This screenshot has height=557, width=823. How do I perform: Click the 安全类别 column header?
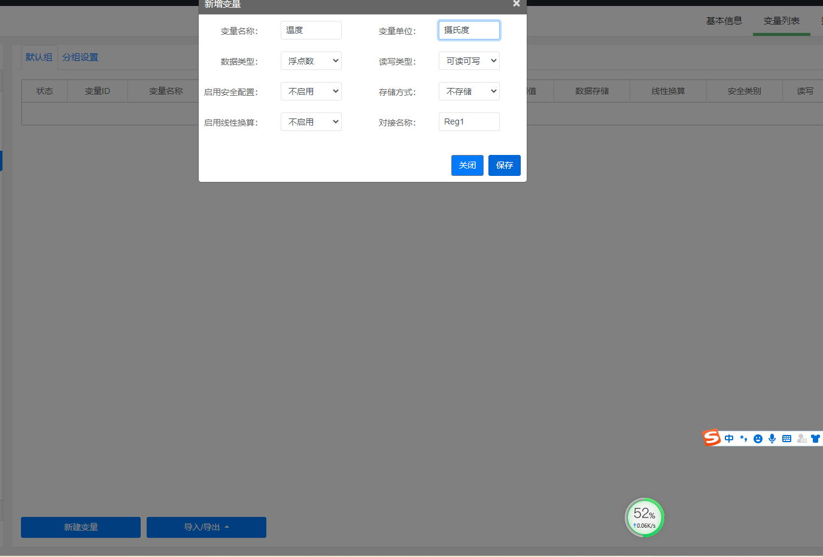pyautogui.click(x=745, y=91)
